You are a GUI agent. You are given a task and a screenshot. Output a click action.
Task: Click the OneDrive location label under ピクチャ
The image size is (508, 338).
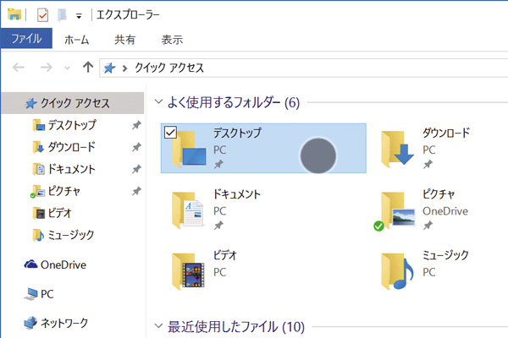(445, 211)
